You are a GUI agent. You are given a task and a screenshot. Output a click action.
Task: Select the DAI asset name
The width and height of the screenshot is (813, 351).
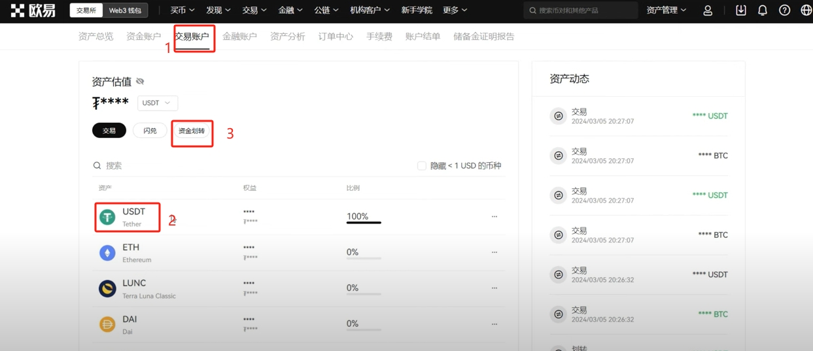point(130,325)
